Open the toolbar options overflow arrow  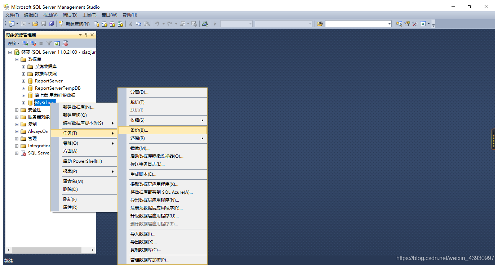[433, 24]
